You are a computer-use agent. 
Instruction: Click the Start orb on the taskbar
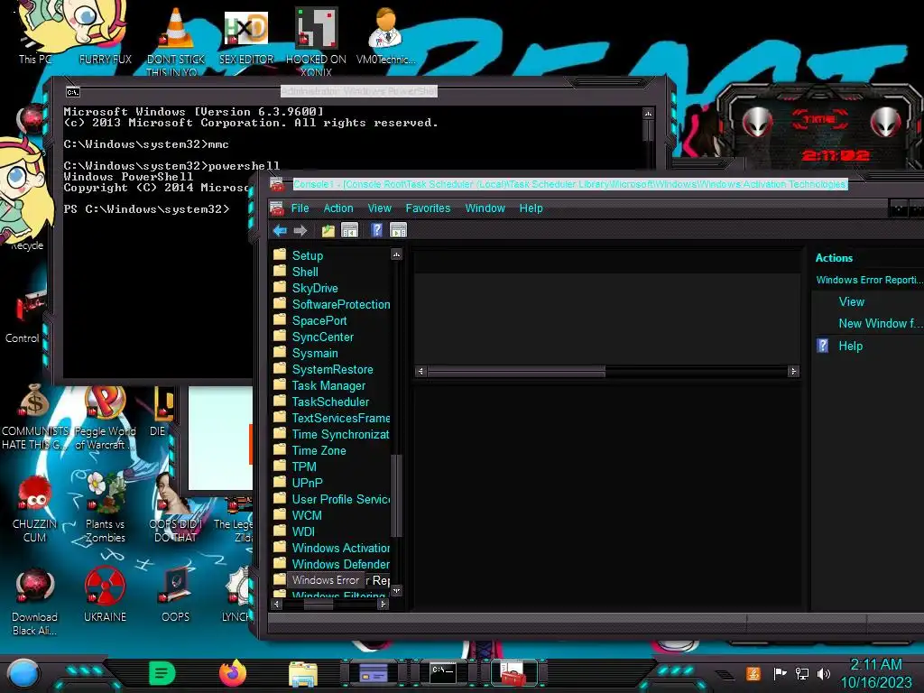[23, 673]
